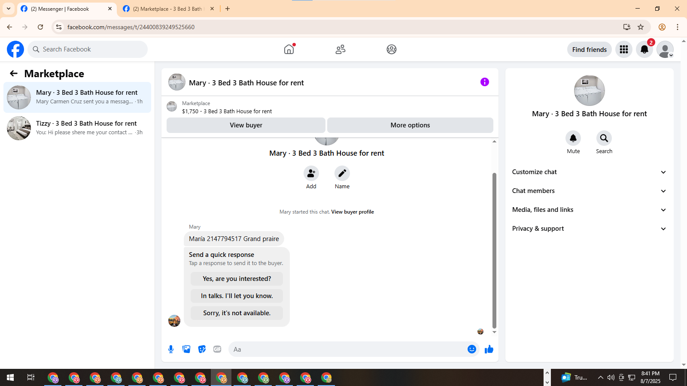Send quick reply Yes, are you interested?

(237, 279)
